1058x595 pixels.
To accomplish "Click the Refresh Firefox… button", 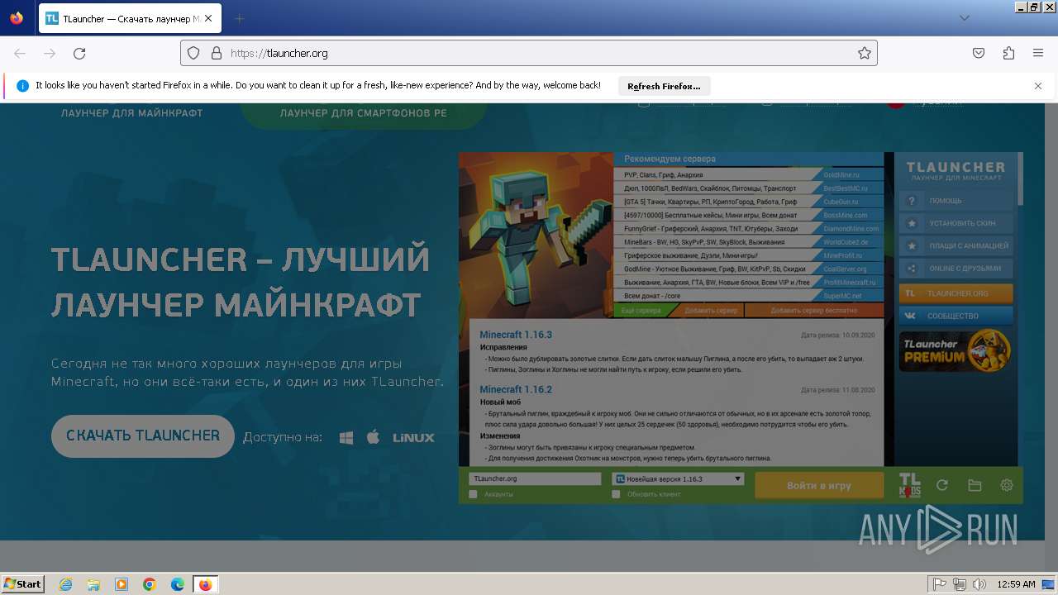I will [x=664, y=86].
